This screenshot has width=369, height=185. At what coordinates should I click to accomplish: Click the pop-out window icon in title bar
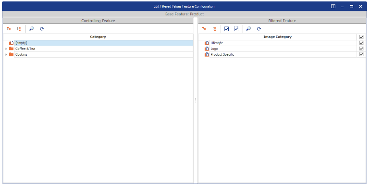pyautogui.click(x=333, y=6)
